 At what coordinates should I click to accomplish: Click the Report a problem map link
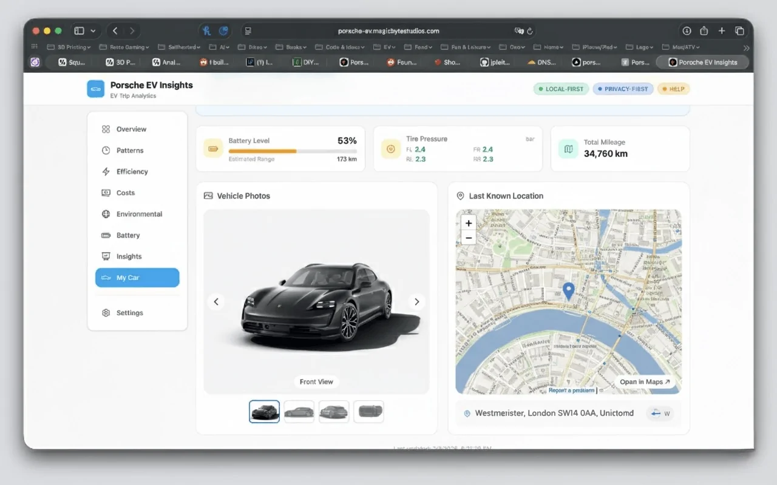tap(572, 390)
